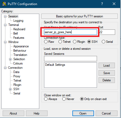The image size is (121, 118).
Task: Collapse the Session tree node
Action: [5, 16]
